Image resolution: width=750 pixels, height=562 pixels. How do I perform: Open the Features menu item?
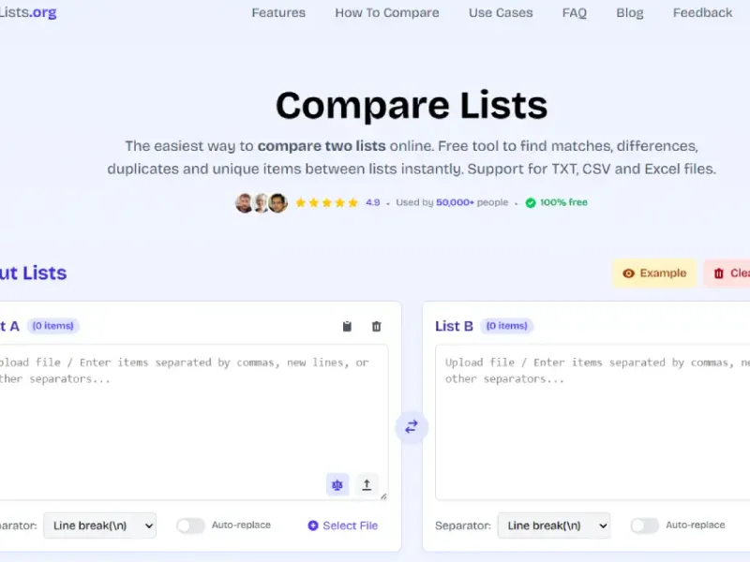pos(277,12)
